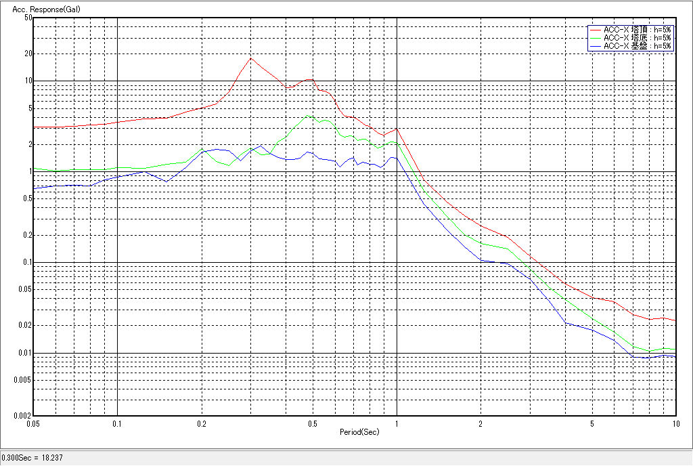The width and height of the screenshot is (693, 466).
Task: Click the 0.01 label on the vertical axis
Action: tap(25, 353)
